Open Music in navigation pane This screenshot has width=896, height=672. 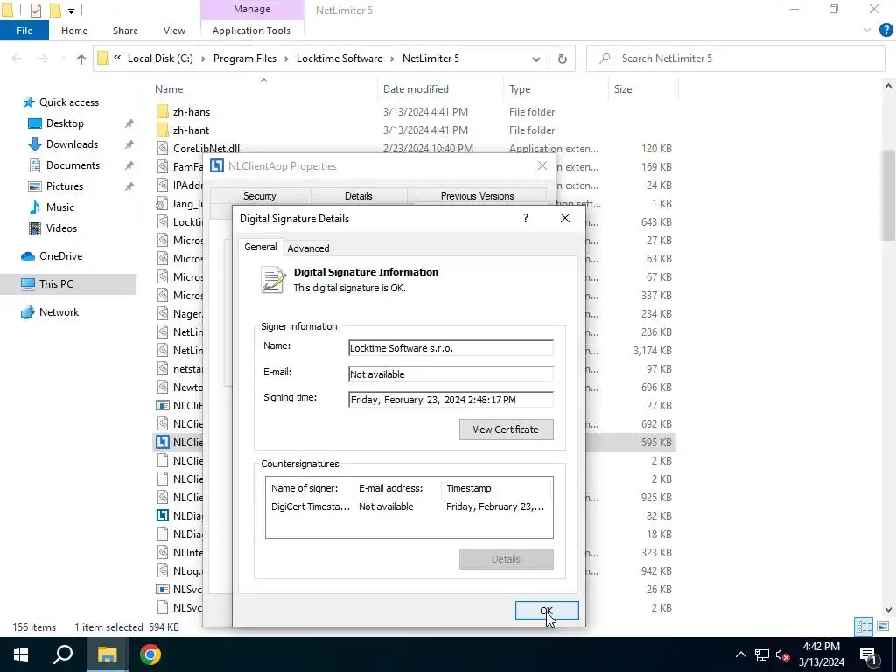59,207
